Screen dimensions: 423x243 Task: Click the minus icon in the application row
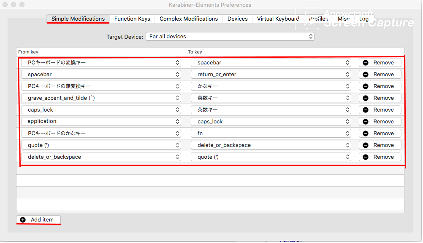366,122
